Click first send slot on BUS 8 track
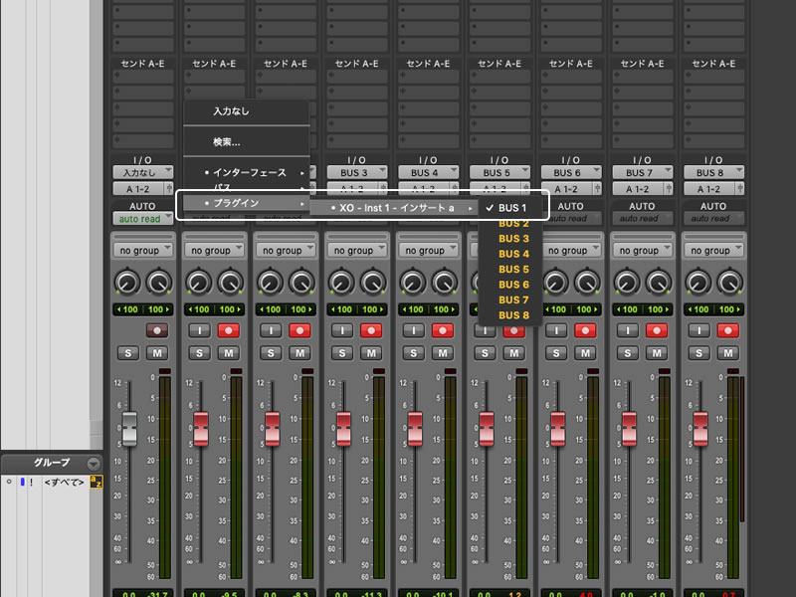Screen dimensions: 796x597 [714, 77]
